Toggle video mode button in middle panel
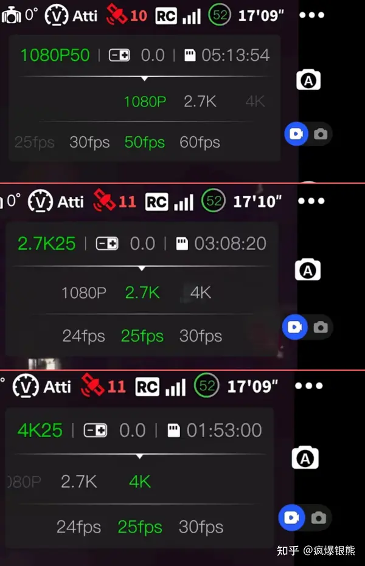 pos(295,328)
